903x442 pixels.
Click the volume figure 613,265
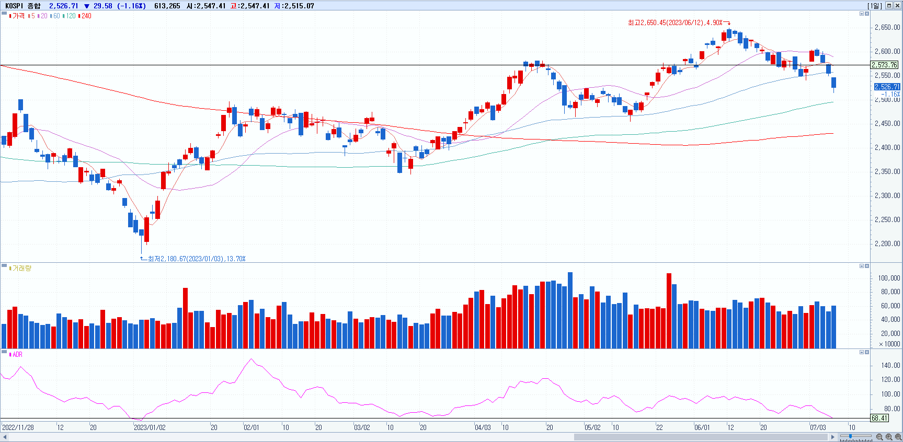(x=167, y=6)
